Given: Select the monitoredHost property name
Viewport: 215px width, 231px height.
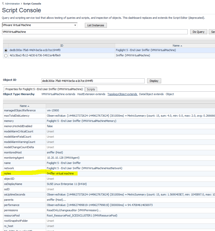Looking at the screenshot, I should 13,152.
